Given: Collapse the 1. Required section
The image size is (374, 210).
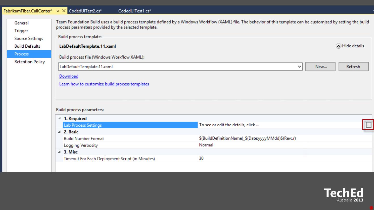Looking at the screenshot, I should [x=60, y=119].
